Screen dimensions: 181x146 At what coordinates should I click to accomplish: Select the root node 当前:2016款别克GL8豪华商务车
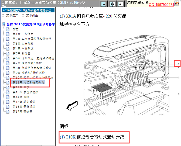(x=30, y=24)
